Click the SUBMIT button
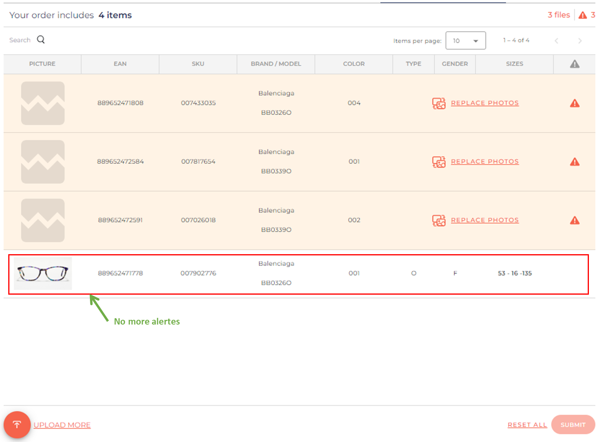Viewport: 605px width, 442px height. click(x=573, y=425)
